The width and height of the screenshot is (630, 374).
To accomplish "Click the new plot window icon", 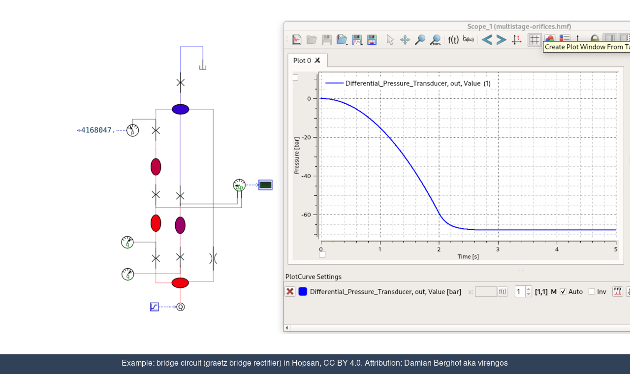I will (297, 40).
